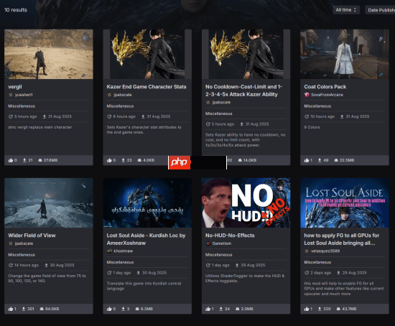Open the Wider Field of View thumbnail
Image resolution: width=395 pixels, height=326 pixels.
pyautogui.click(x=49, y=202)
